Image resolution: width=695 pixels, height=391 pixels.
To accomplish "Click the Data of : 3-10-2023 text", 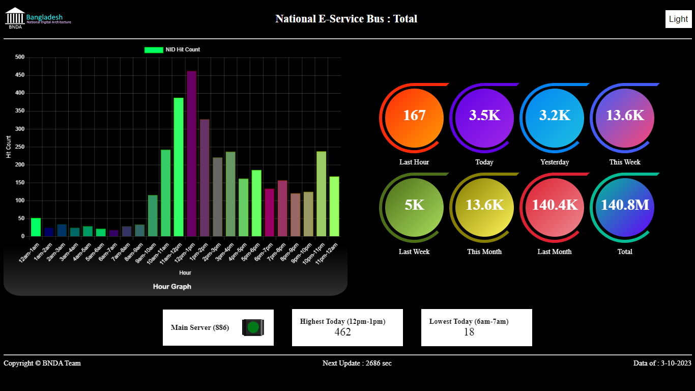I will coord(662,363).
